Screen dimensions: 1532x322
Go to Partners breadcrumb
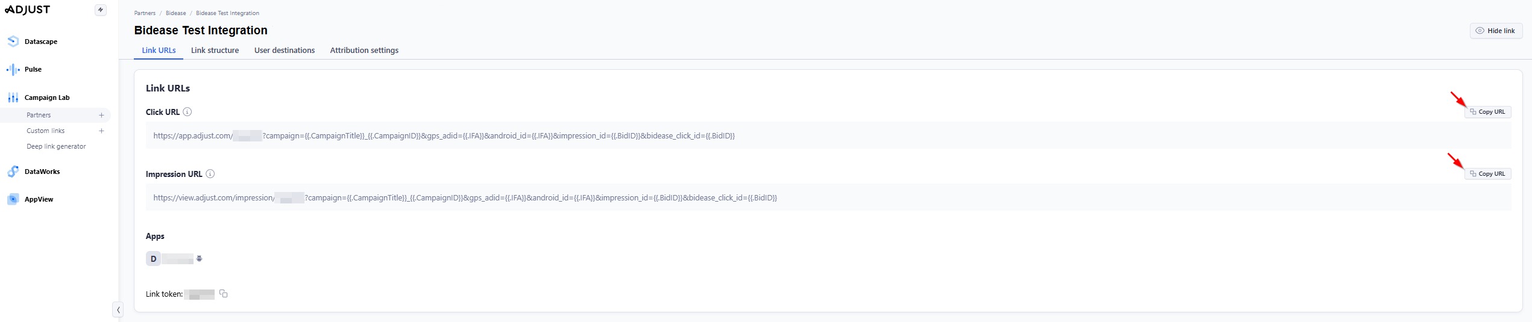(145, 13)
